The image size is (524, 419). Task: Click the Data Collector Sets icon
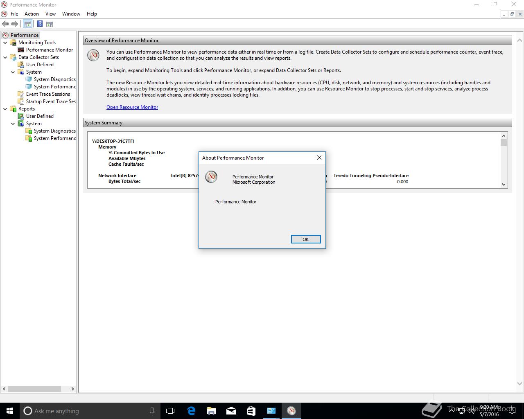tap(14, 57)
